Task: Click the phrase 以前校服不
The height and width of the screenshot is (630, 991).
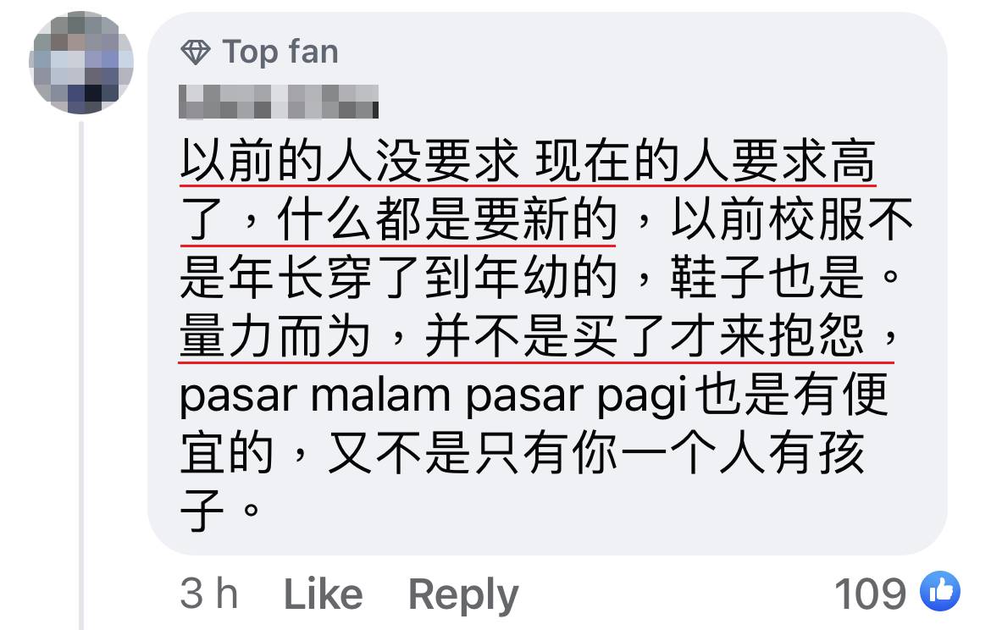Action: (792, 219)
